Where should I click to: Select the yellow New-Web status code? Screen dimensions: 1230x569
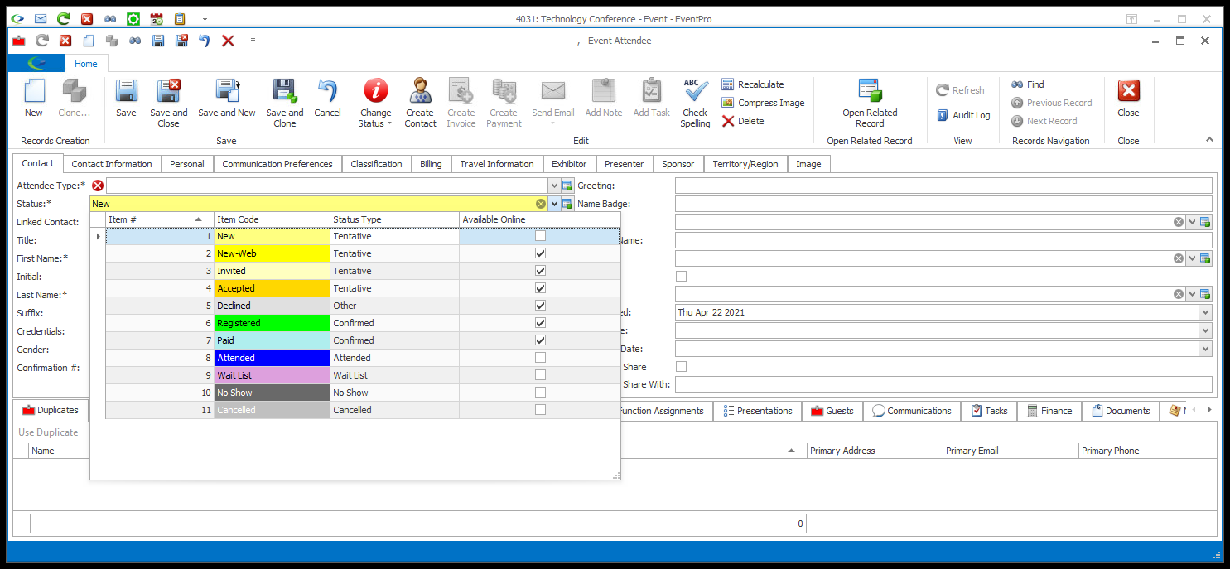click(x=272, y=253)
